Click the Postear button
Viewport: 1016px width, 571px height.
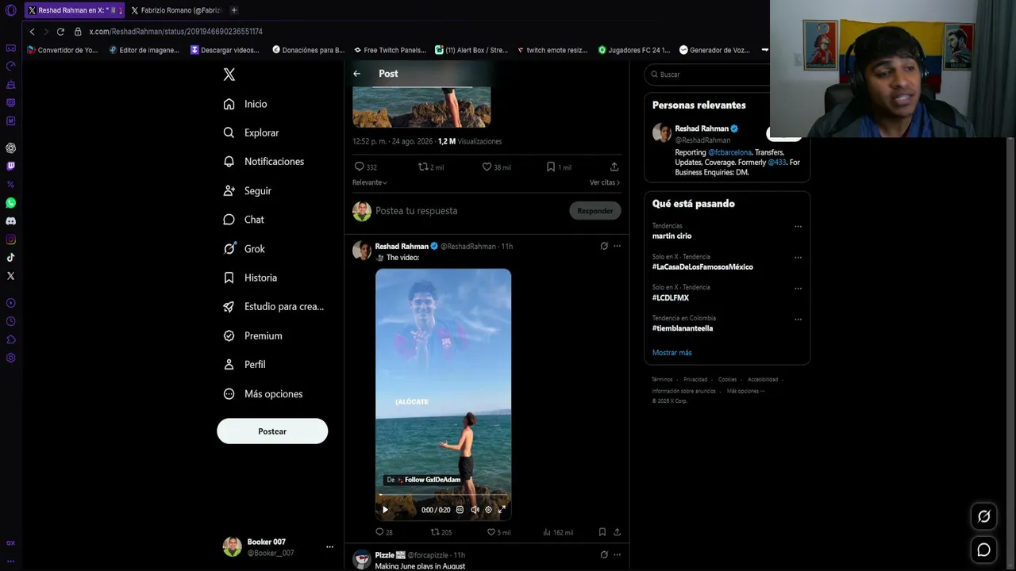(272, 431)
